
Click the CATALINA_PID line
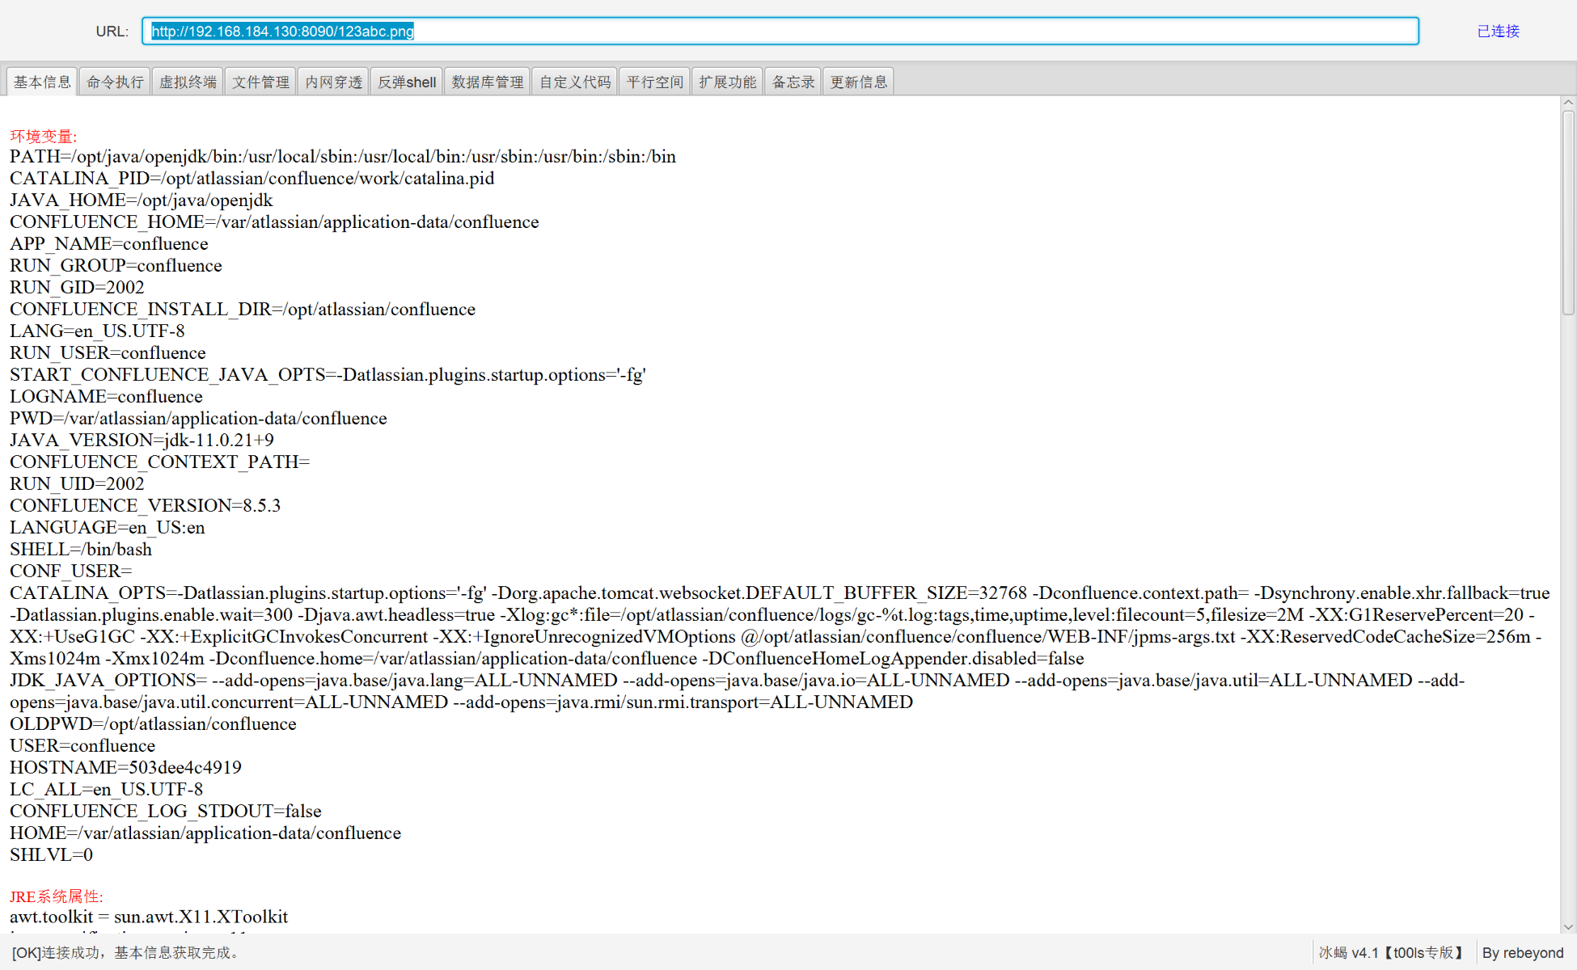252,178
